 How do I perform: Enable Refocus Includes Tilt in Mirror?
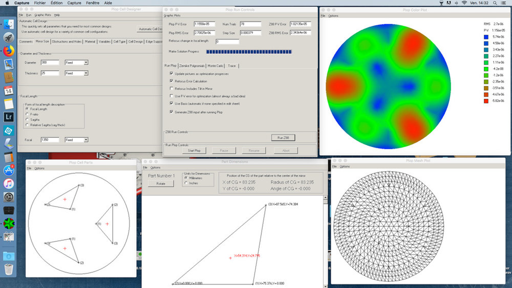(172, 88)
